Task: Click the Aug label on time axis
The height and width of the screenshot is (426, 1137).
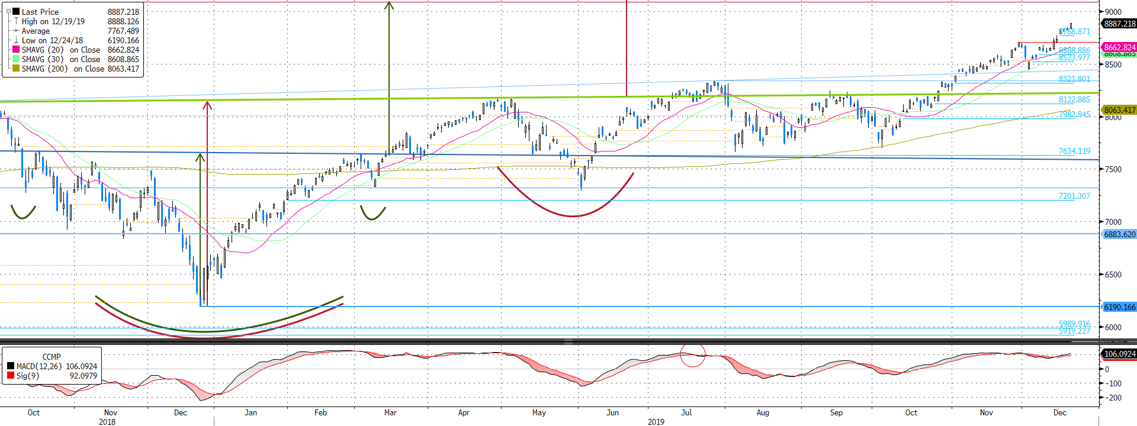Action: tap(763, 412)
